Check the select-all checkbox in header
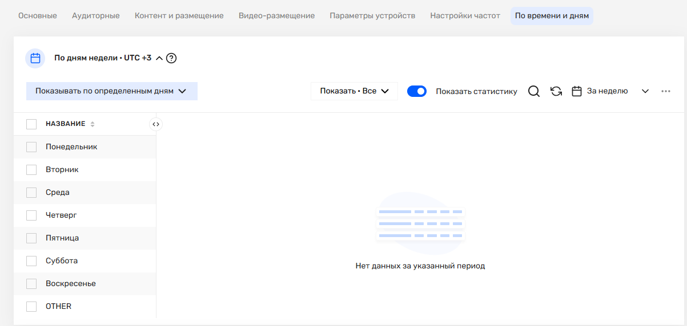This screenshot has height=326, width=687. point(31,124)
